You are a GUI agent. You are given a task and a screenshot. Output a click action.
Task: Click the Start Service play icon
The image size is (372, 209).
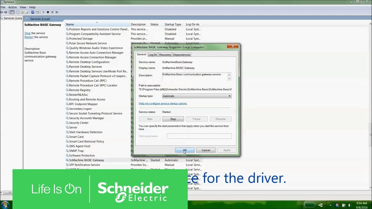coord(44,12)
